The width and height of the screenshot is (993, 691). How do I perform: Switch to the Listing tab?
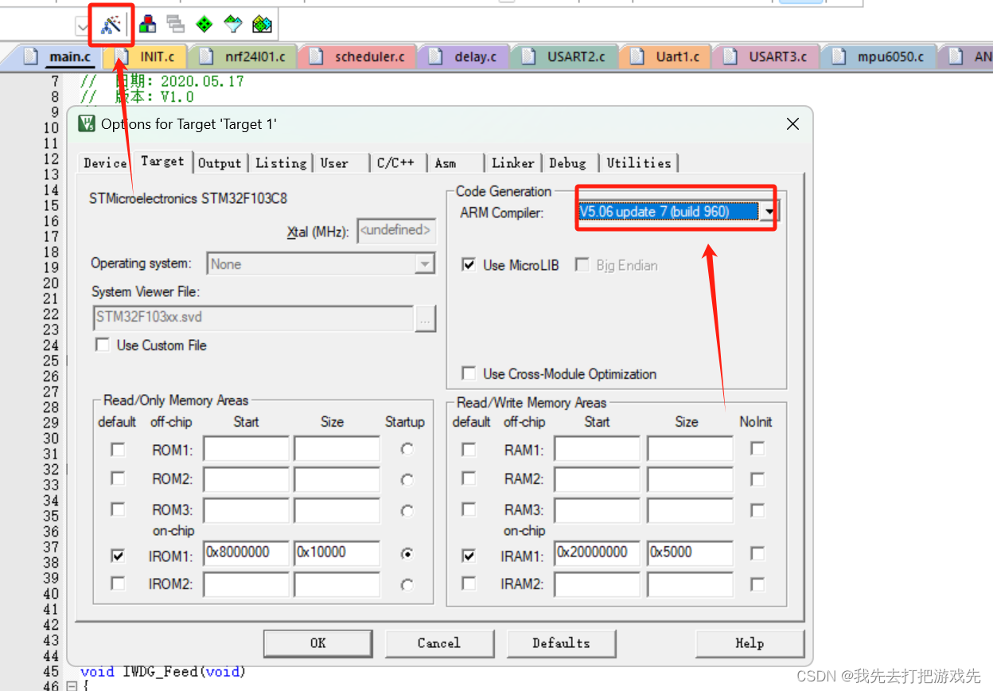[x=281, y=163]
